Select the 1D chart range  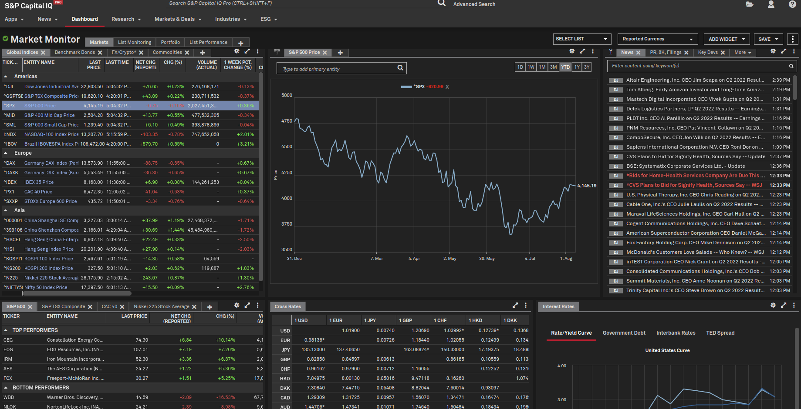[520, 67]
